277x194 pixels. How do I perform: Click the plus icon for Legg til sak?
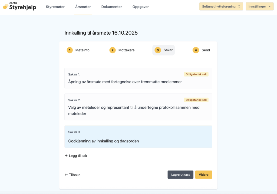(x=66, y=156)
